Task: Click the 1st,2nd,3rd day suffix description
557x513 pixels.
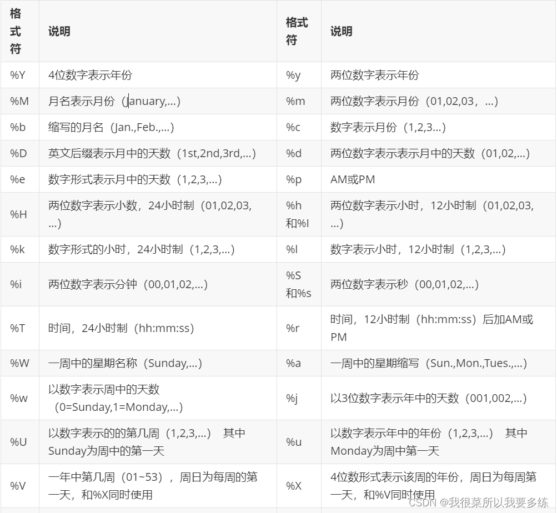Action: 152,153
